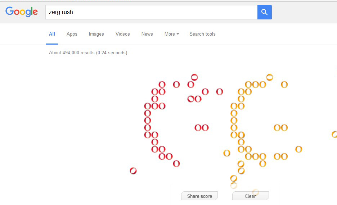
Task: Click isolated yellow O right of yellow G
Action: (x=298, y=149)
